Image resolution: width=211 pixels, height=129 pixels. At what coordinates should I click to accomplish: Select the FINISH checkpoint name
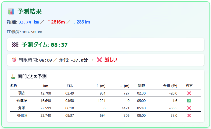click(x=22, y=115)
